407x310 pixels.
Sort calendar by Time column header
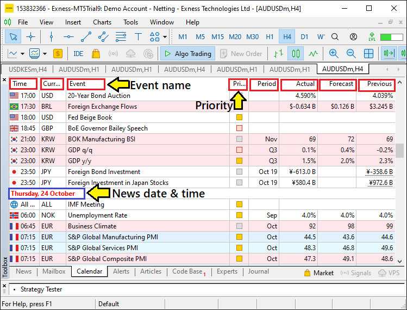click(23, 84)
